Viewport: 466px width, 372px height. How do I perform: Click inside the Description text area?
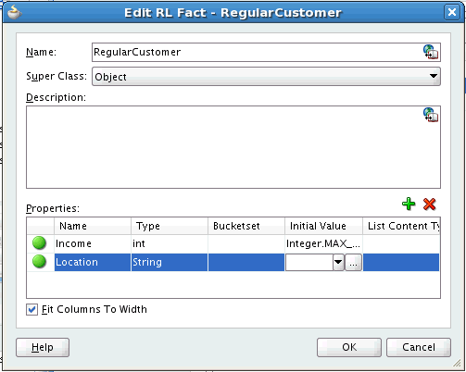pyautogui.click(x=233, y=147)
